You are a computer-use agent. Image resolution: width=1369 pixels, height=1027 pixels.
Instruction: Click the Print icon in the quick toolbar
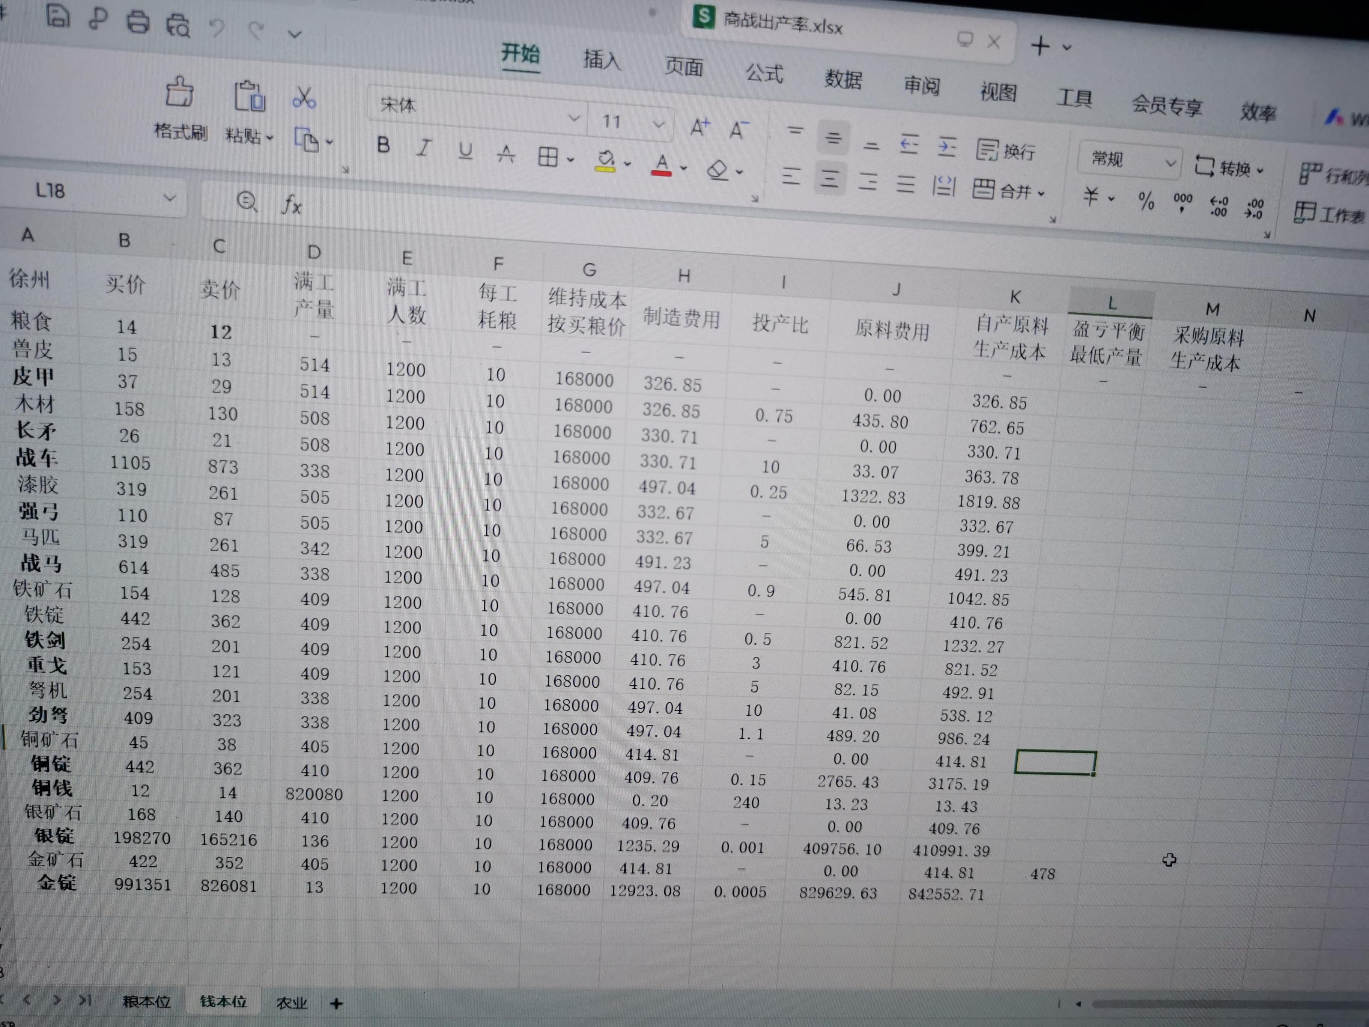(x=138, y=22)
